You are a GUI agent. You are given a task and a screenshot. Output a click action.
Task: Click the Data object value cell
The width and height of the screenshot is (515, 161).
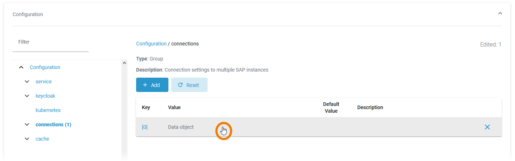(181, 127)
